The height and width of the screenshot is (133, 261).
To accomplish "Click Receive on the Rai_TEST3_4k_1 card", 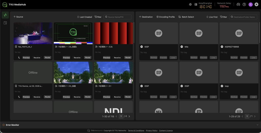I will click(37, 58).
